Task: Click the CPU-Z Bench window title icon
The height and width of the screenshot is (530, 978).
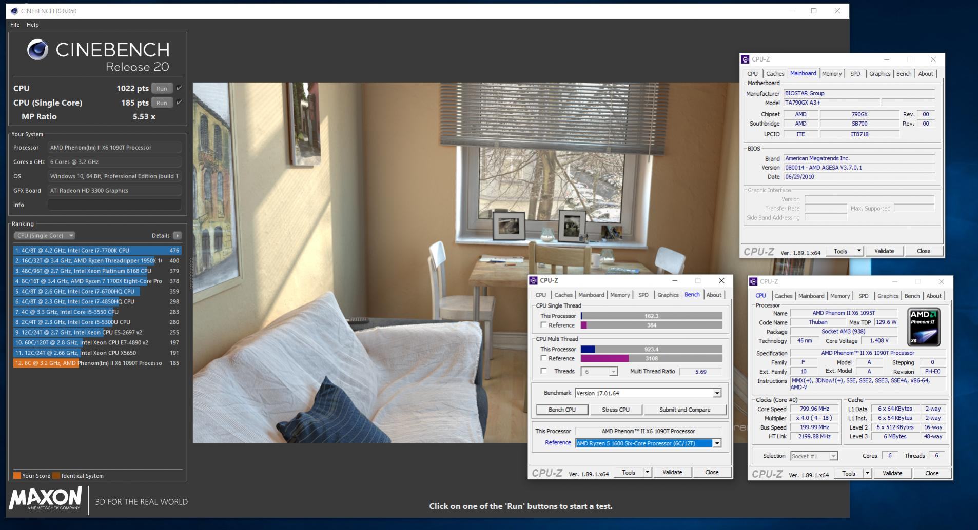Action: click(534, 281)
